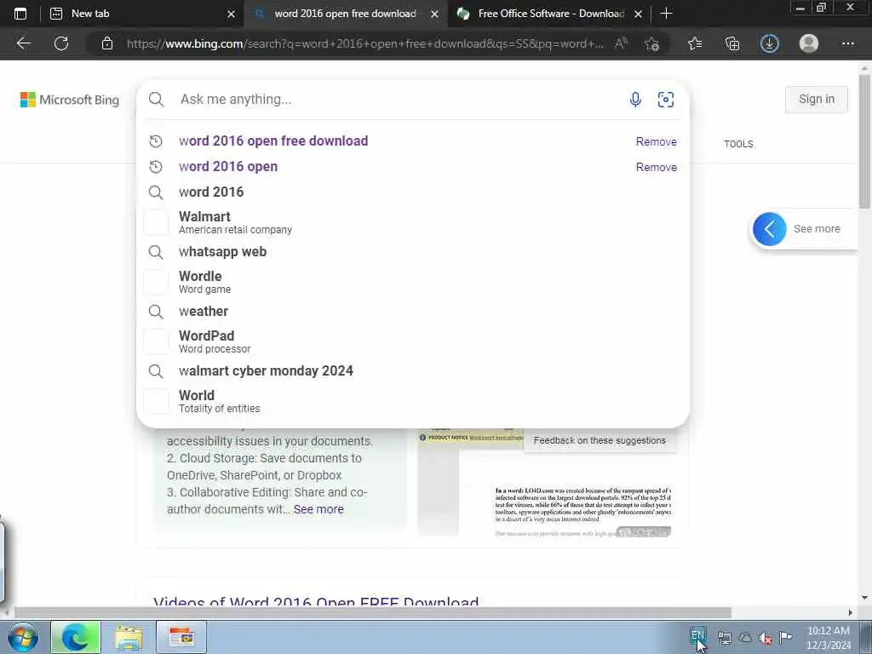Open the TOOLS option
The height and width of the screenshot is (654, 872).
pyautogui.click(x=738, y=144)
